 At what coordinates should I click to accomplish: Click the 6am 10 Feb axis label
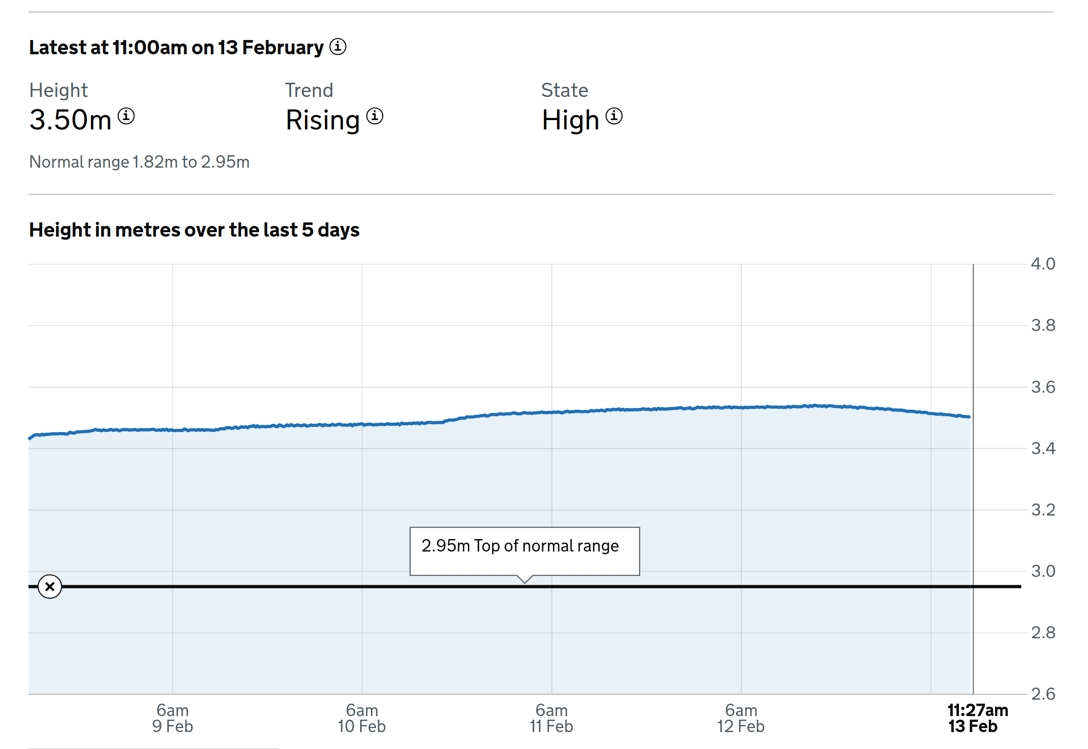pyautogui.click(x=362, y=718)
